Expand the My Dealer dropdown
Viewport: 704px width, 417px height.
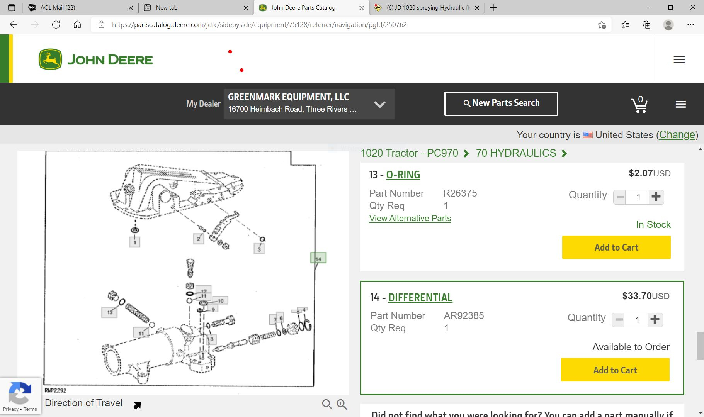coord(380,104)
